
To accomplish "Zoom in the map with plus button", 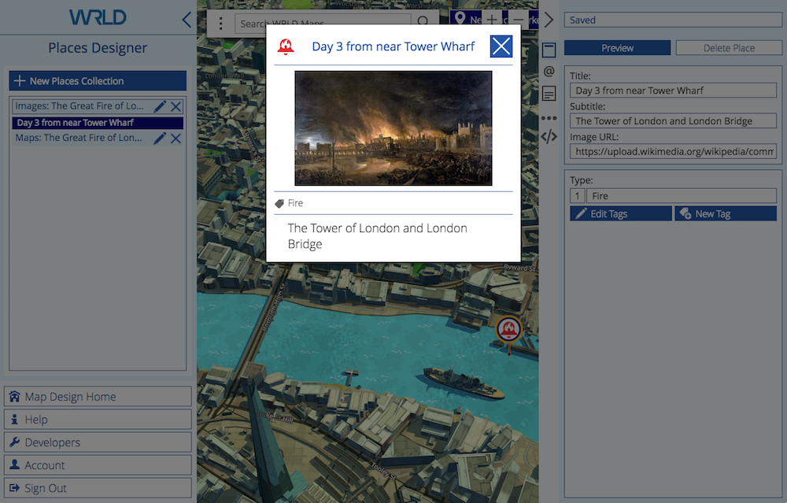I will [492, 20].
